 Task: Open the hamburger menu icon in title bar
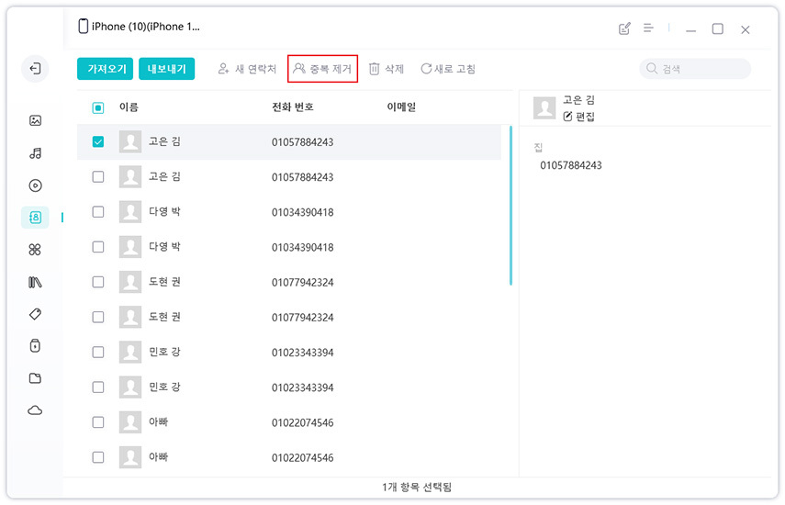click(648, 28)
